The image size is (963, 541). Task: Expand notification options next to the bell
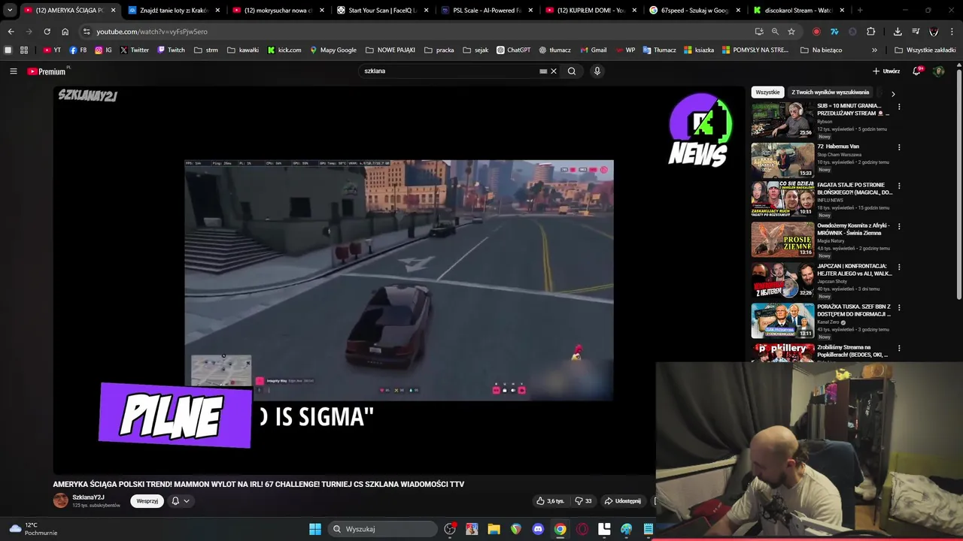[187, 501]
